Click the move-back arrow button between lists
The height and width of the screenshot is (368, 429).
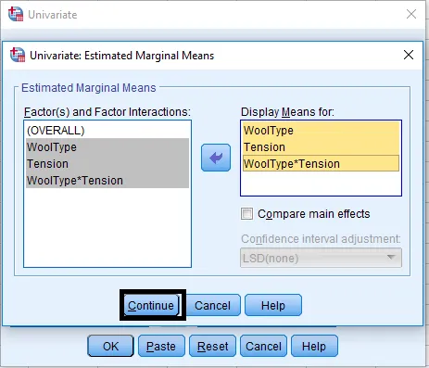[x=216, y=158]
